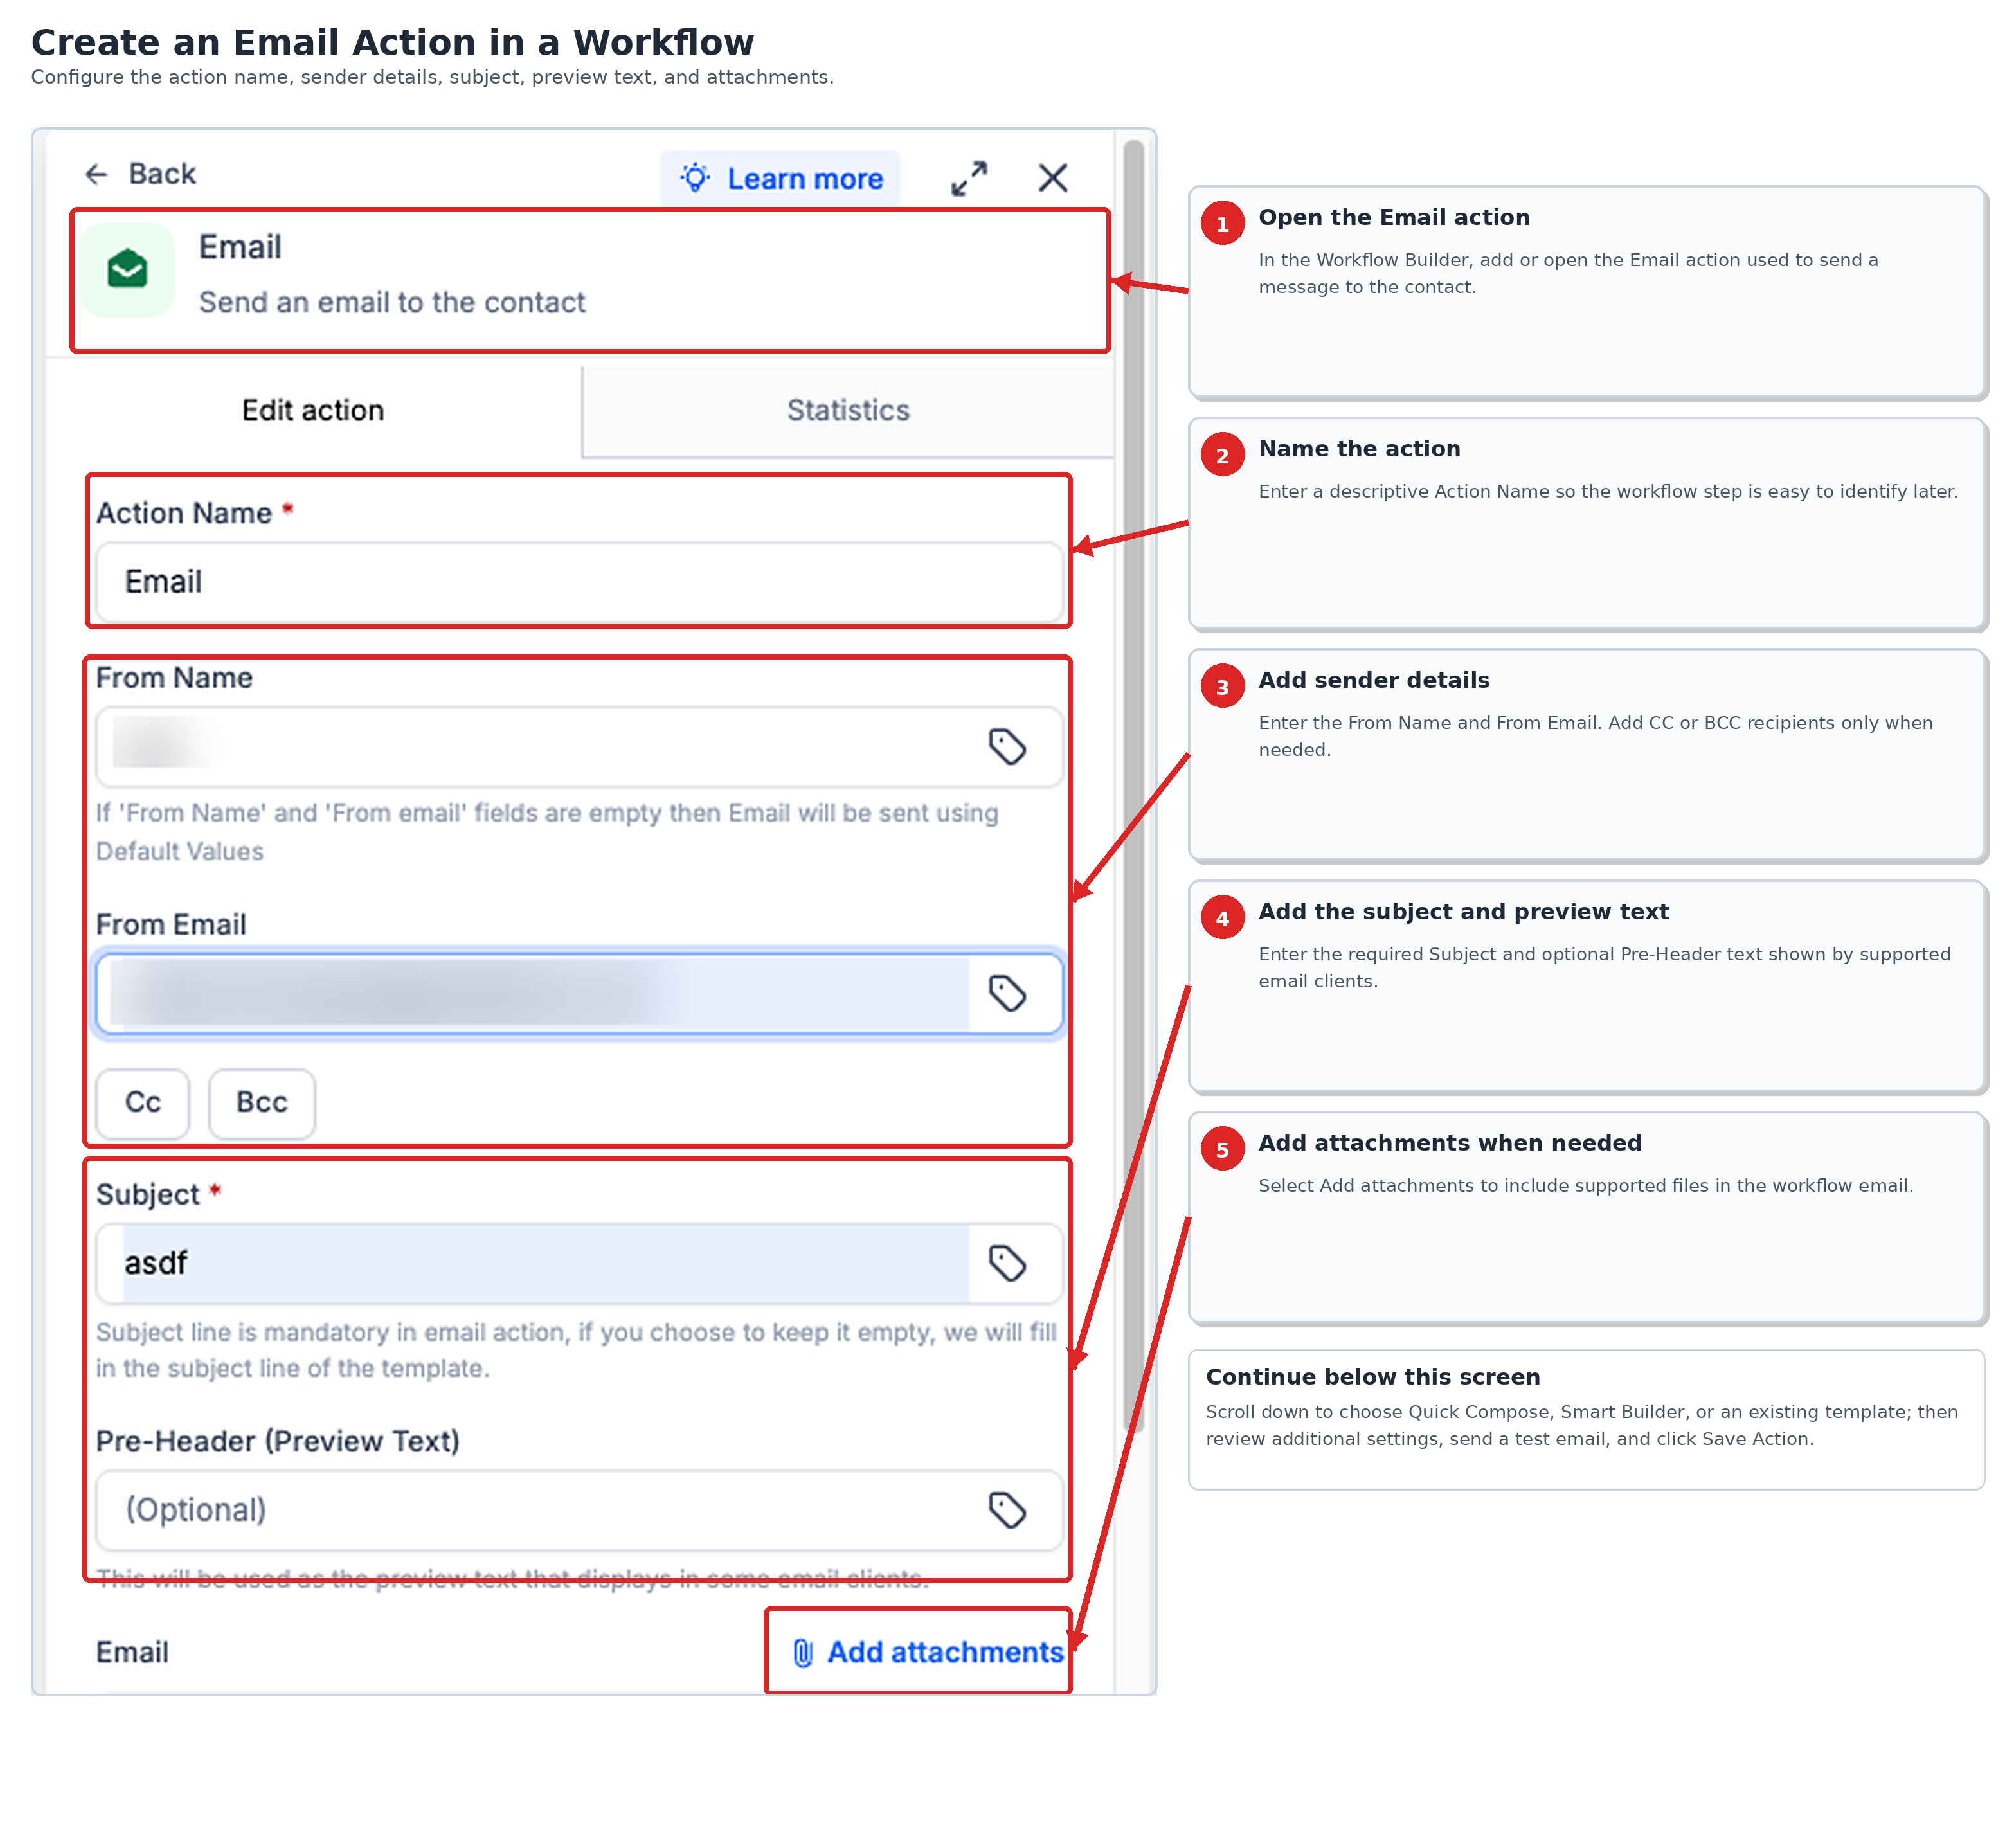This screenshot has width=2016, height=1832.
Task: Open the tag picker in From Name
Action: 1007,746
